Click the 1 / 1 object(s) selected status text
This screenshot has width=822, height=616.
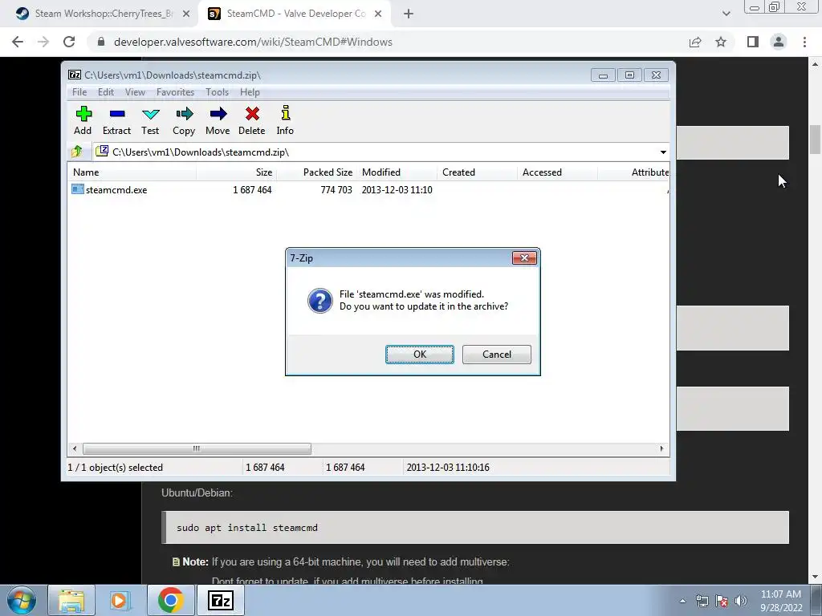click(x=116, y=468)
